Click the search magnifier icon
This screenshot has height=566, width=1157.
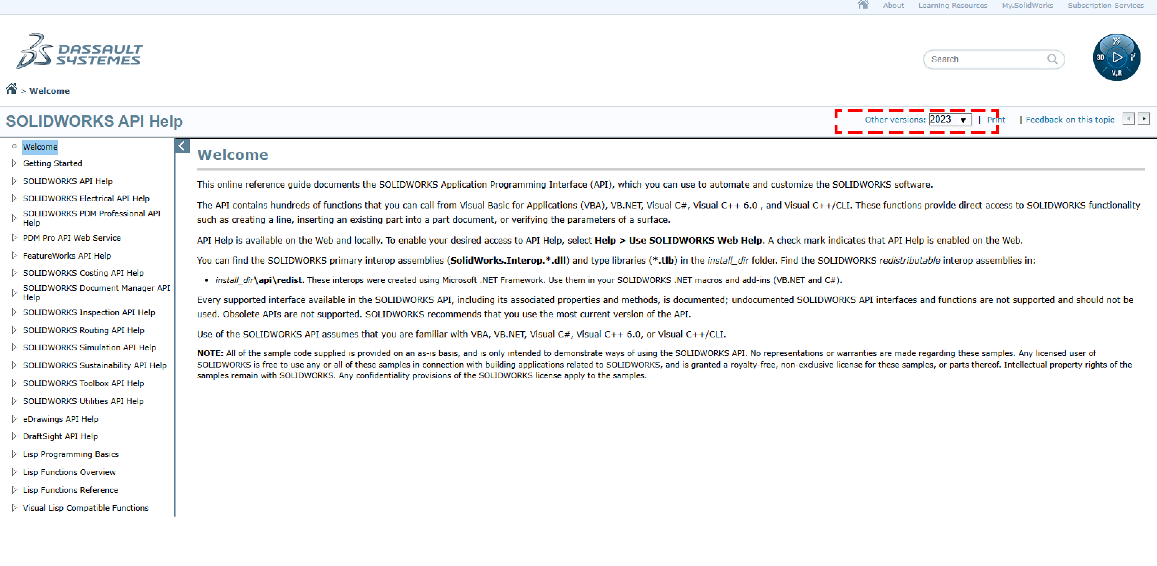(x=1052, y=59)
